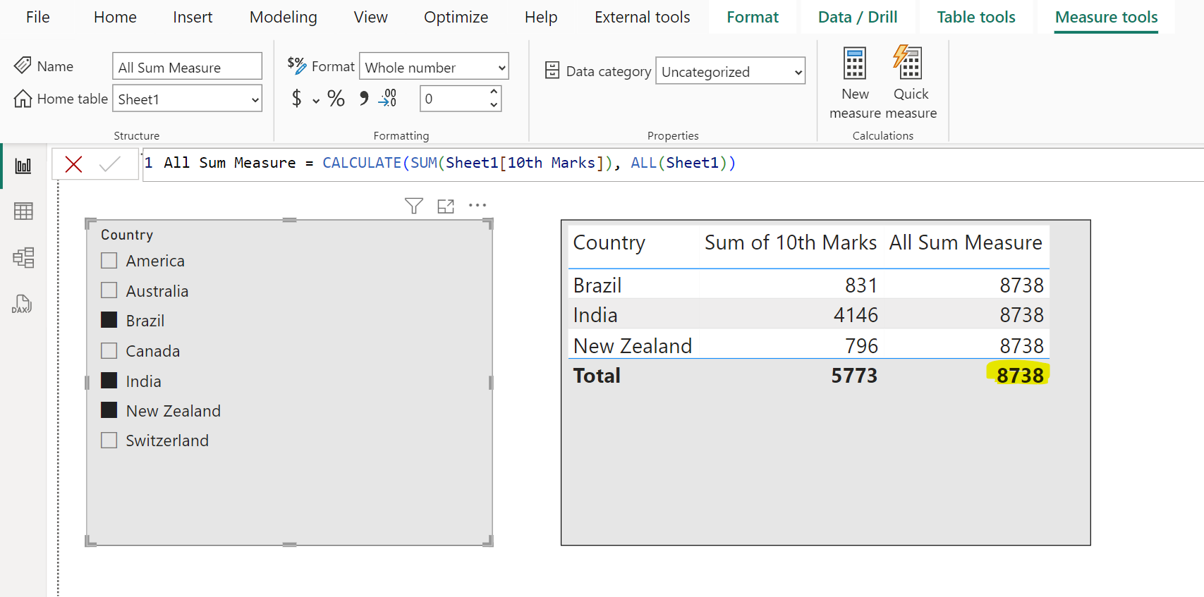The image size is (1204, 597).
Task: Open the DAX query view icon
Action: click(22, 304)
